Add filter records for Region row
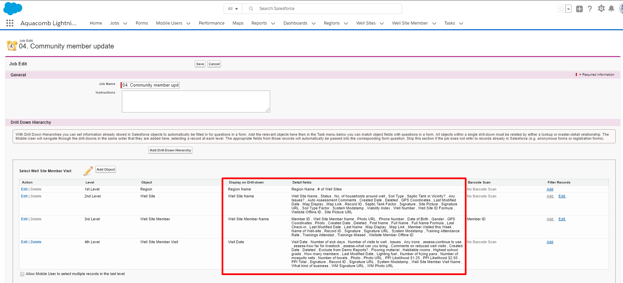 550,189
